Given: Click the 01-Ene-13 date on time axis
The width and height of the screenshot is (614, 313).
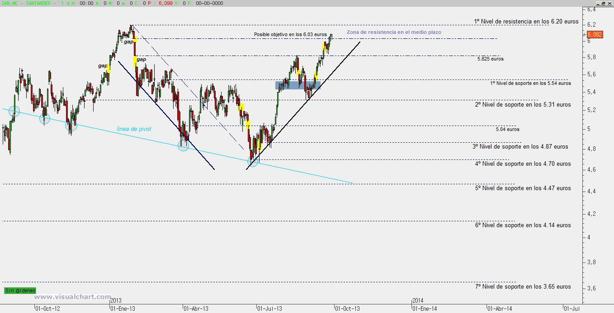Looking at the screenshot, I should pyautogui.click(x=123, y=309).
